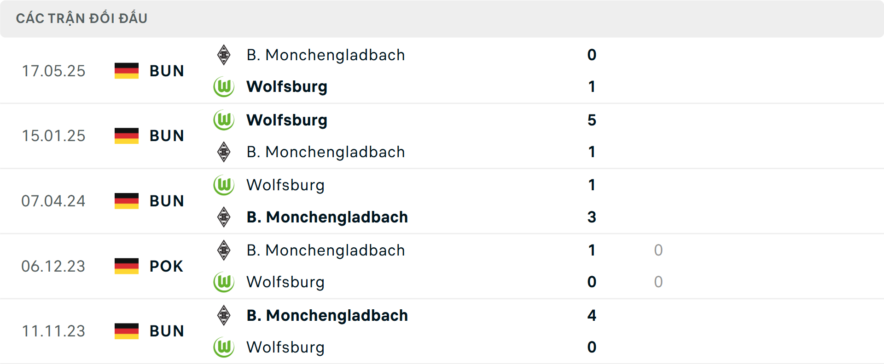Click the Monchengladbach crest next to the score 3
This screenshot has width=884, height=364.
(x=224, y=217)
